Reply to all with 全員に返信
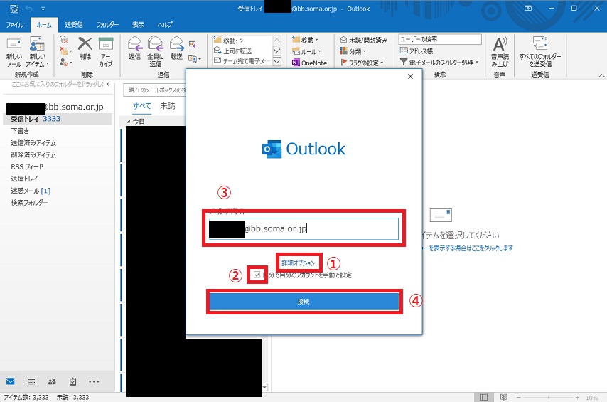The width and height of the screenshot is (607, 402). click(x=155, y=53)
